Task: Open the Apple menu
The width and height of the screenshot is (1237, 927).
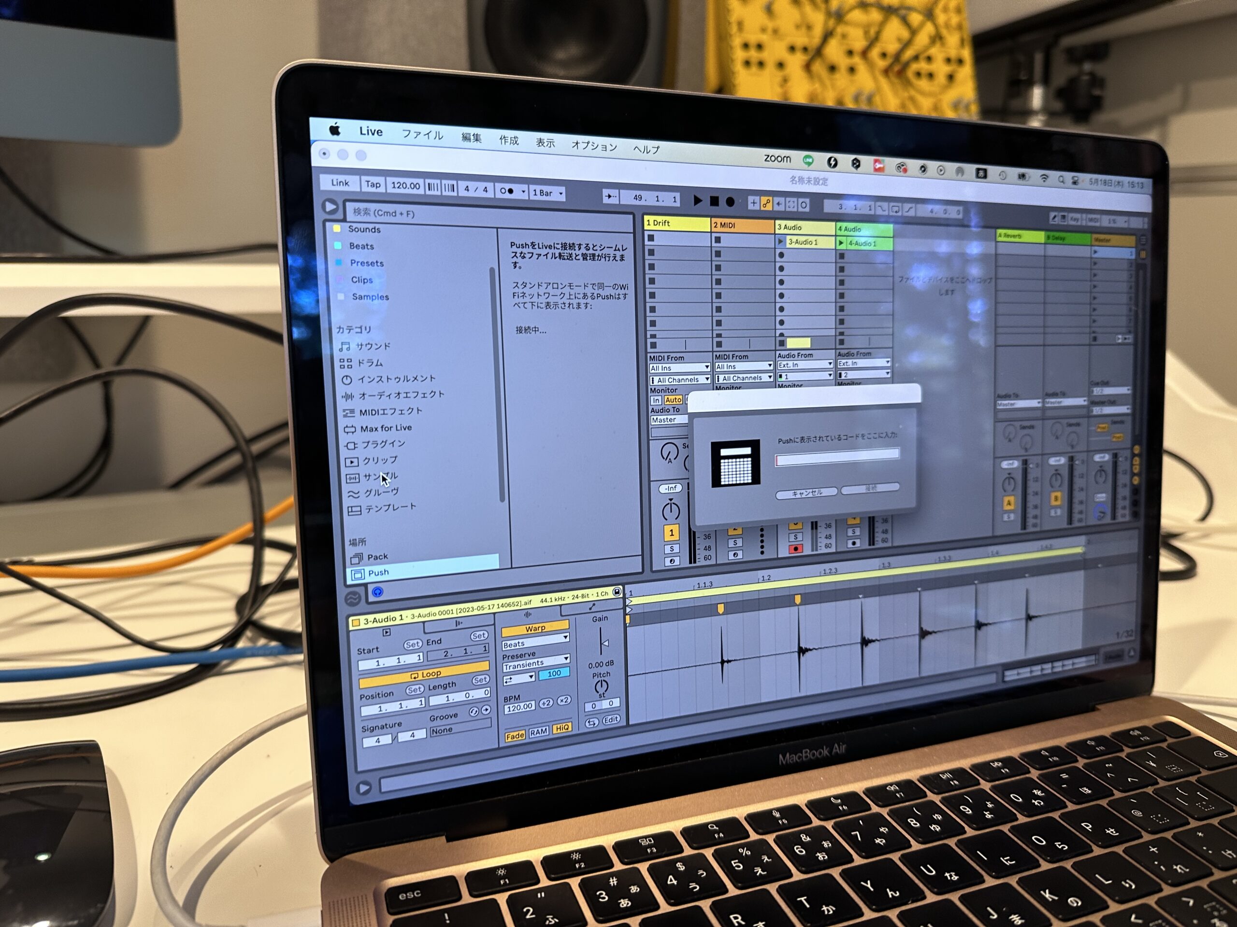Action: tap(334, 129)
